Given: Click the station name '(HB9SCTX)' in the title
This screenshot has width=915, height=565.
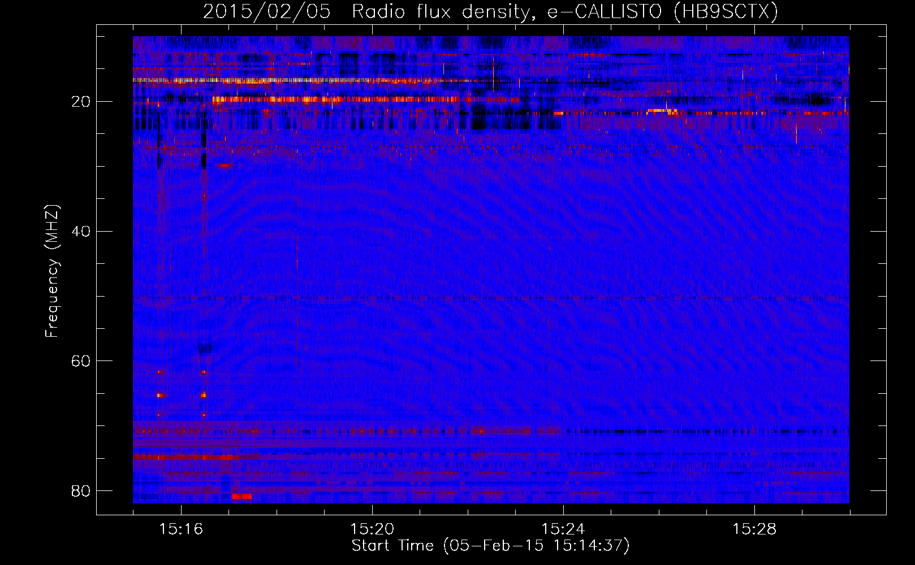Looking at the screenshot, I should 726,12.
